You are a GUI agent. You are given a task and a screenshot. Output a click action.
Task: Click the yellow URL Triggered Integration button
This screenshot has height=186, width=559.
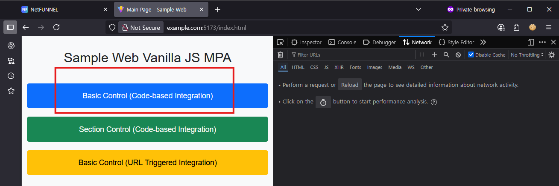(147, 163)
